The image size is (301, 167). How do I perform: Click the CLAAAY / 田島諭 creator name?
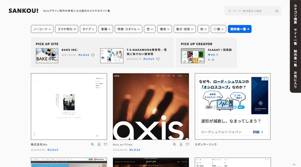[x=219, y=50]
